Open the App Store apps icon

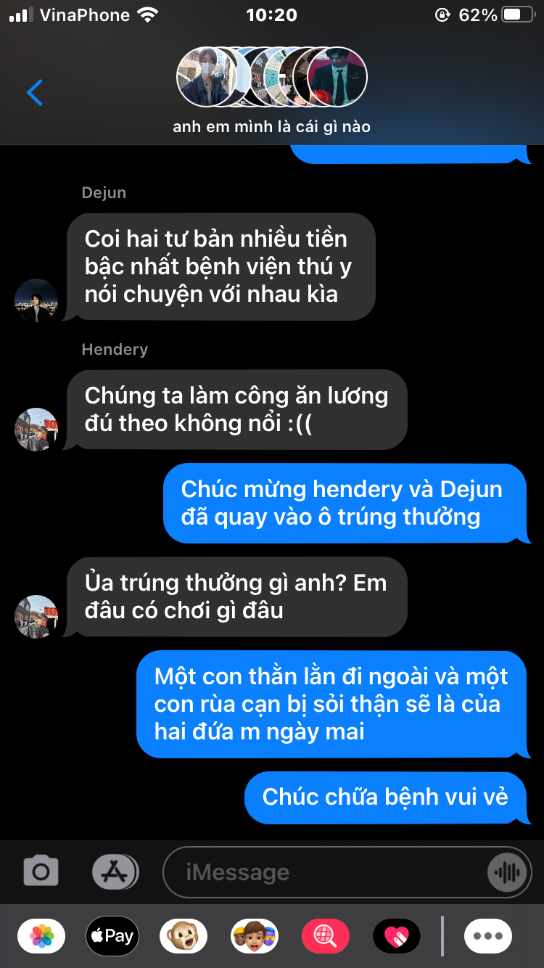pos(115,871)
